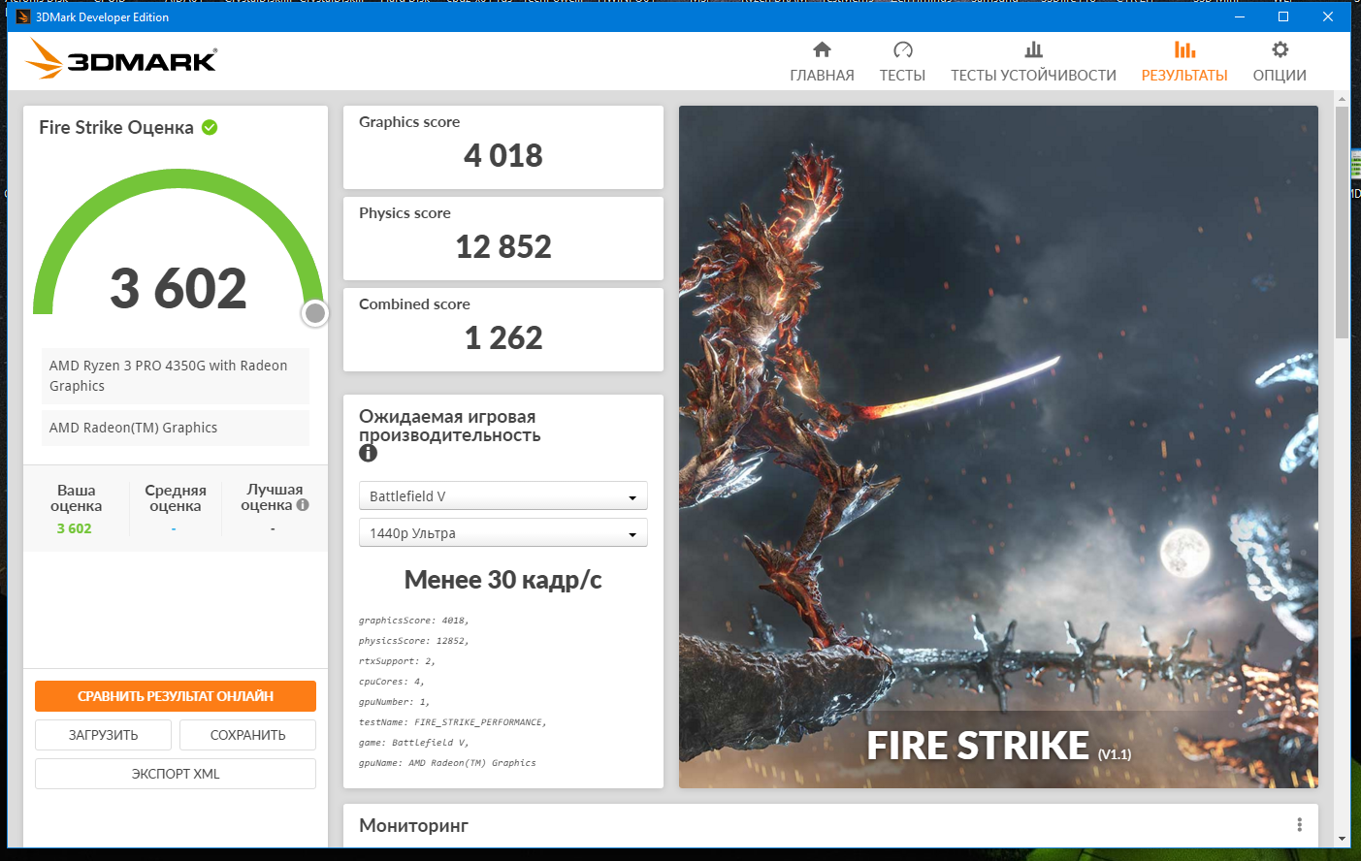Click the Graphics score label

tap(409, 122)
